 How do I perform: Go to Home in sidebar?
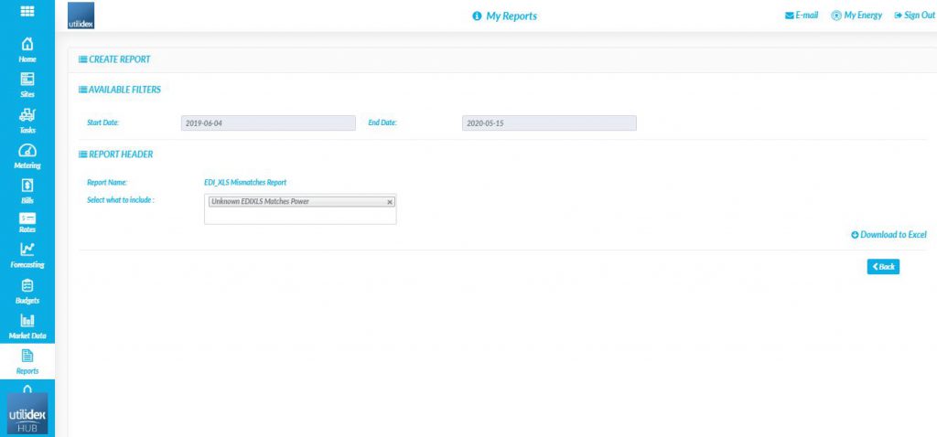pos(27,48)
